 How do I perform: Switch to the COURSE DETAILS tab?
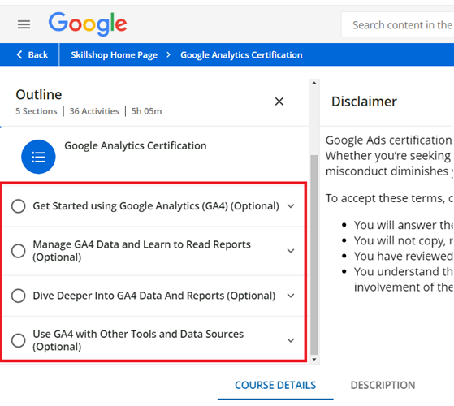coord(275,385)
